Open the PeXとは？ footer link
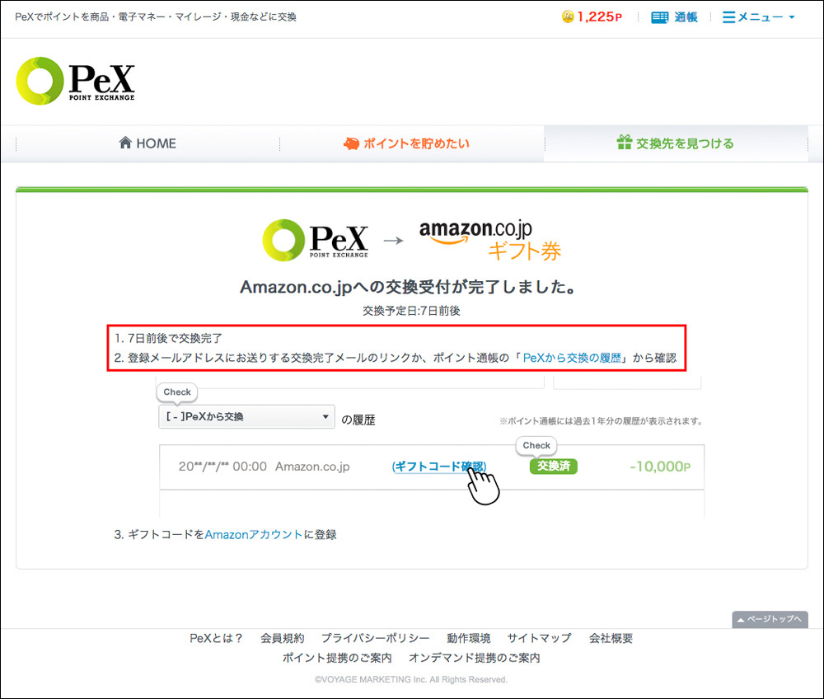The width and height of the screenshot is (824, 699). [216, 638]
